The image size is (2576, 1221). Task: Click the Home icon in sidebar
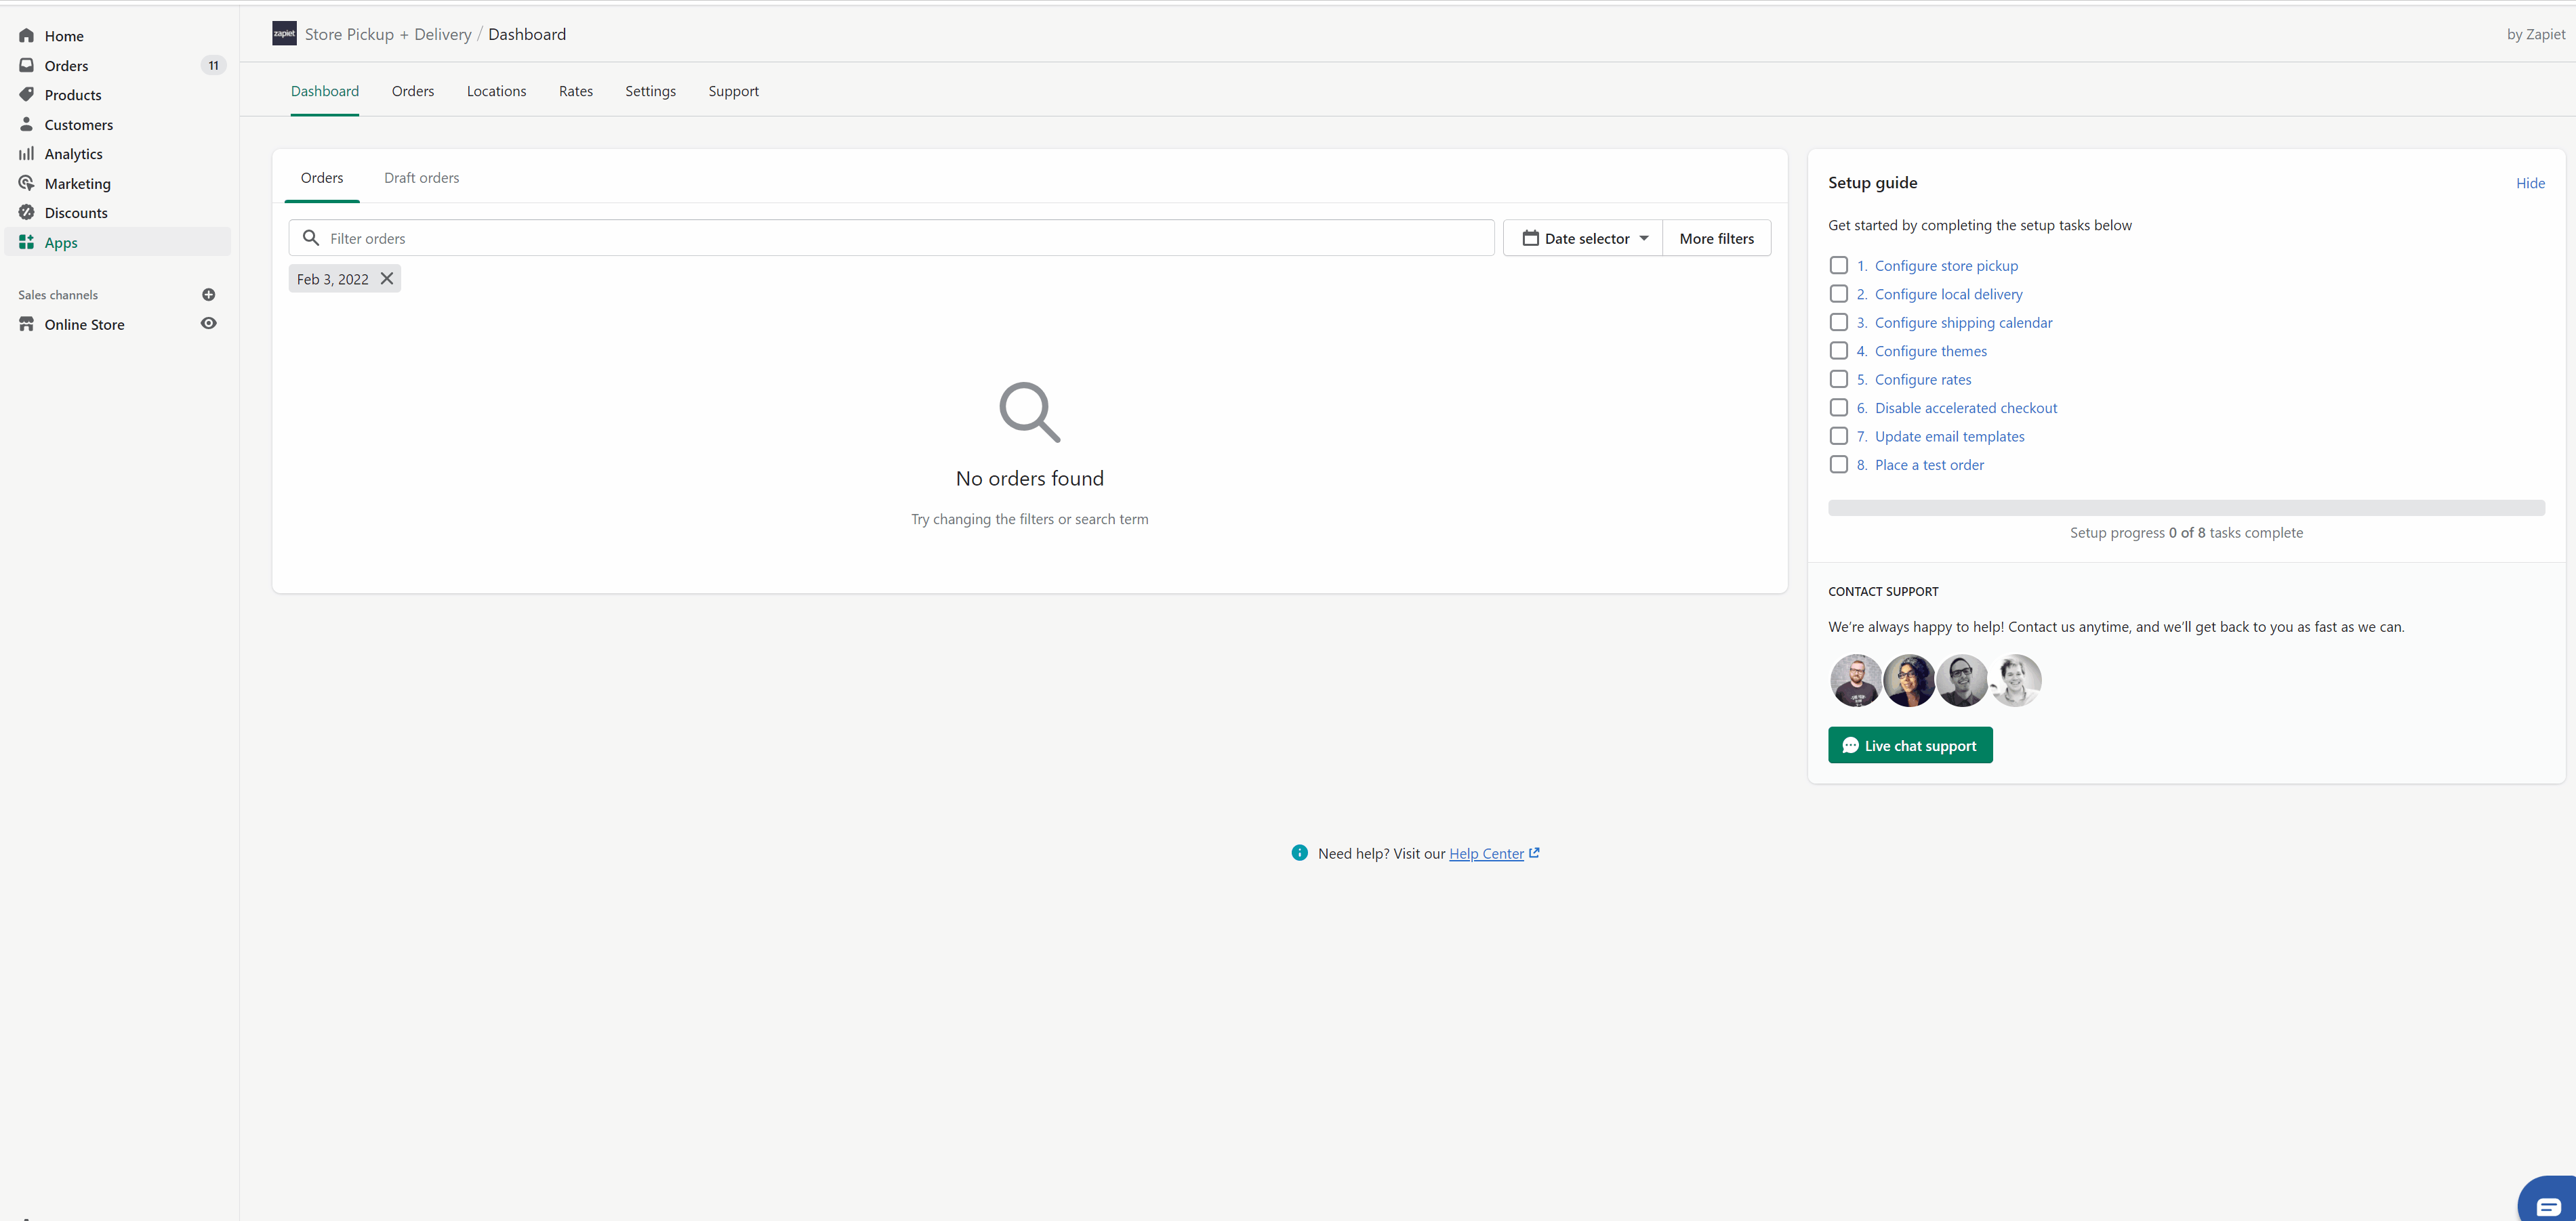click(x=26, y=36)
